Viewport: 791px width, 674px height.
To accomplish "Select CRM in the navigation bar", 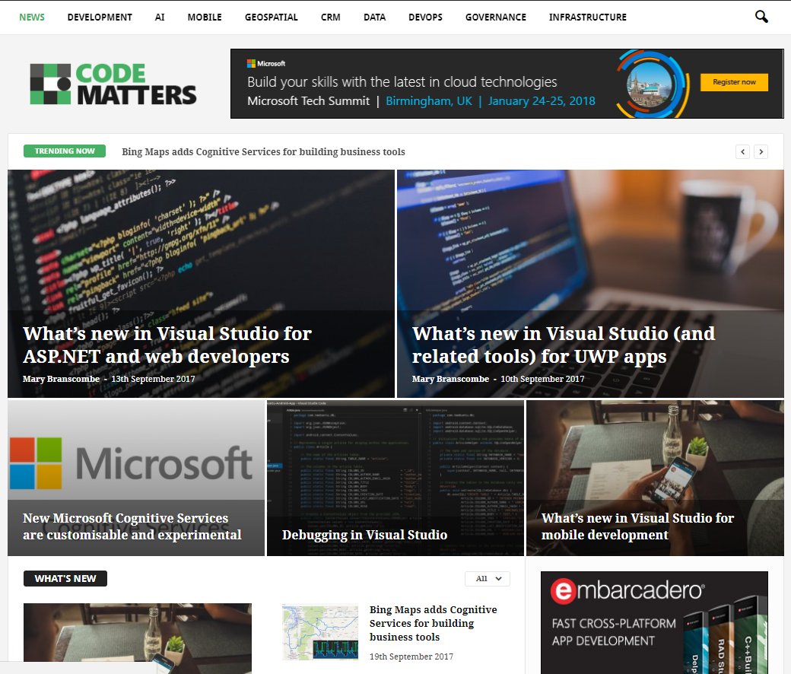I will pyautogui.click(x=330, y=17).
